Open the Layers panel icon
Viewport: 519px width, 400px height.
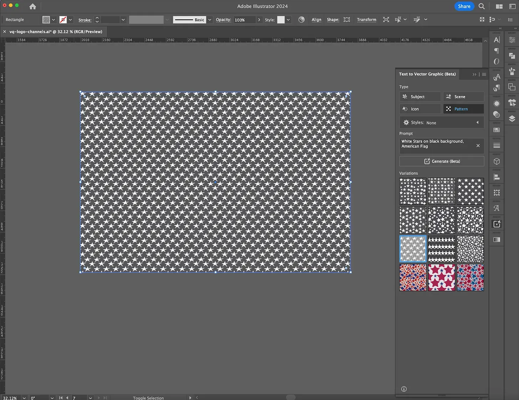click(x=512, y=119)
